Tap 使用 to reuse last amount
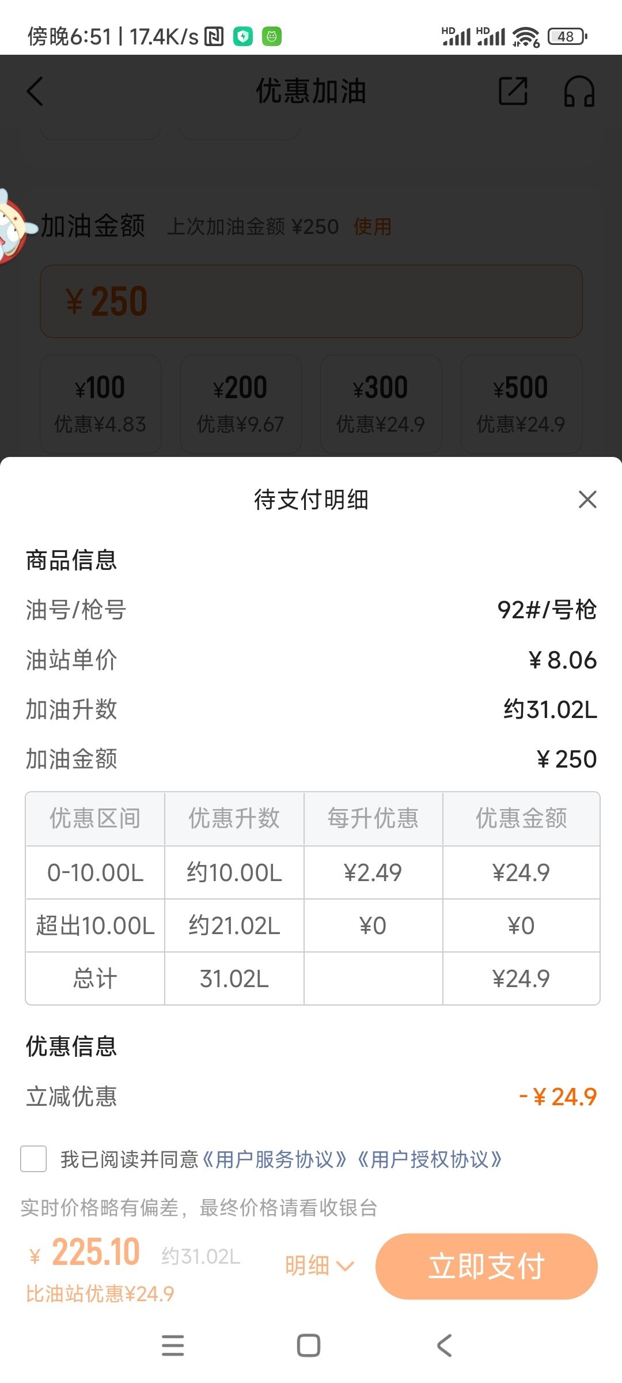This screenshot has width=622, height=1383. click(372, 227)
